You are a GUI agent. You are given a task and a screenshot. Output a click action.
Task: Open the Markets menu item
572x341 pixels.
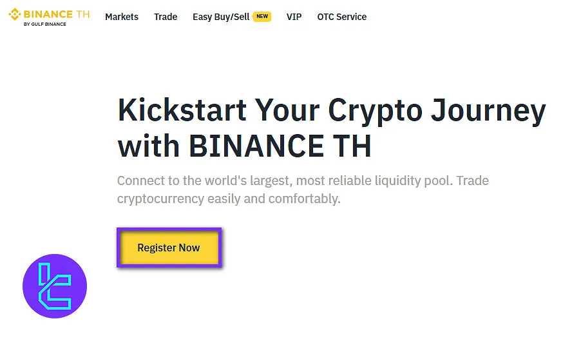point(122,17)
